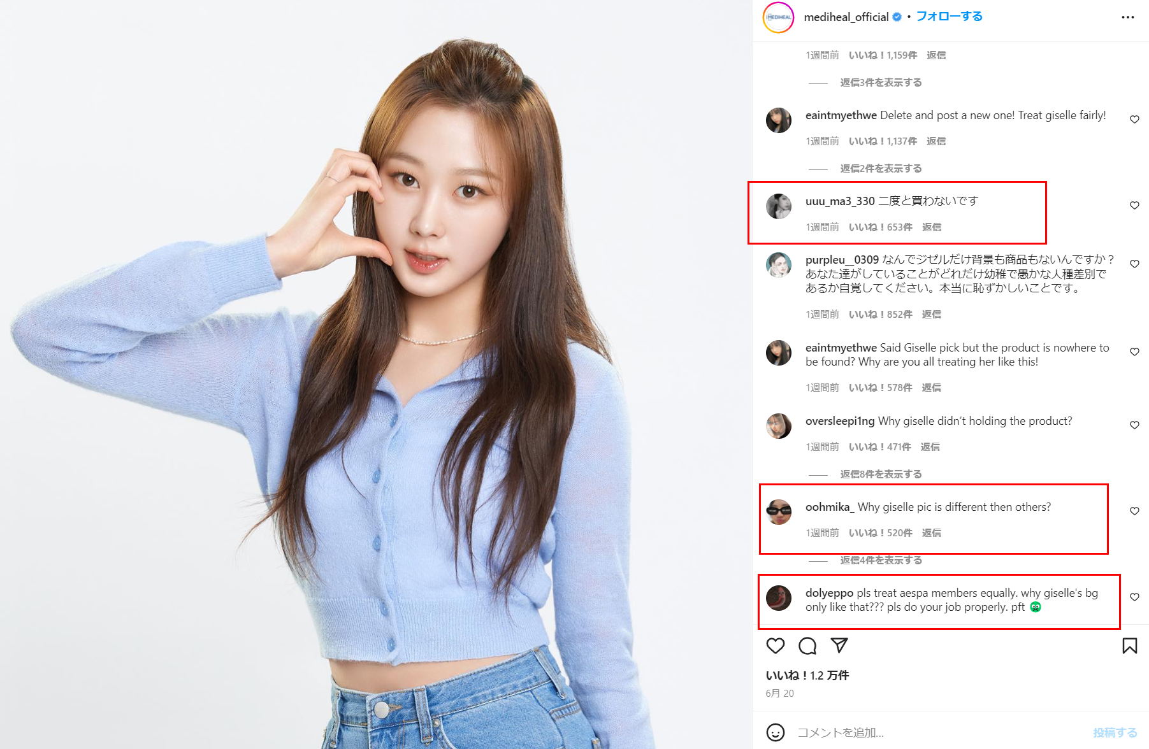
Task: Reply to purpleu__0309's comment
Action: tap(931, 314)
